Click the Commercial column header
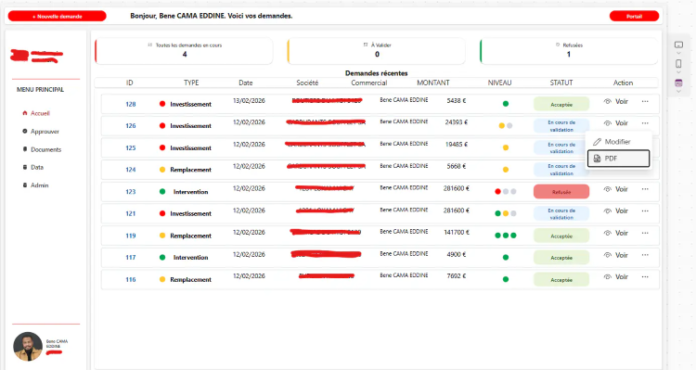 pos(368,83)
